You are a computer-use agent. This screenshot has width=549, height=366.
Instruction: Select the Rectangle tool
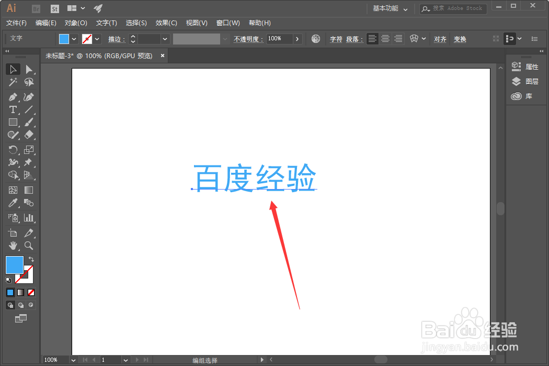tap(13, 122)
